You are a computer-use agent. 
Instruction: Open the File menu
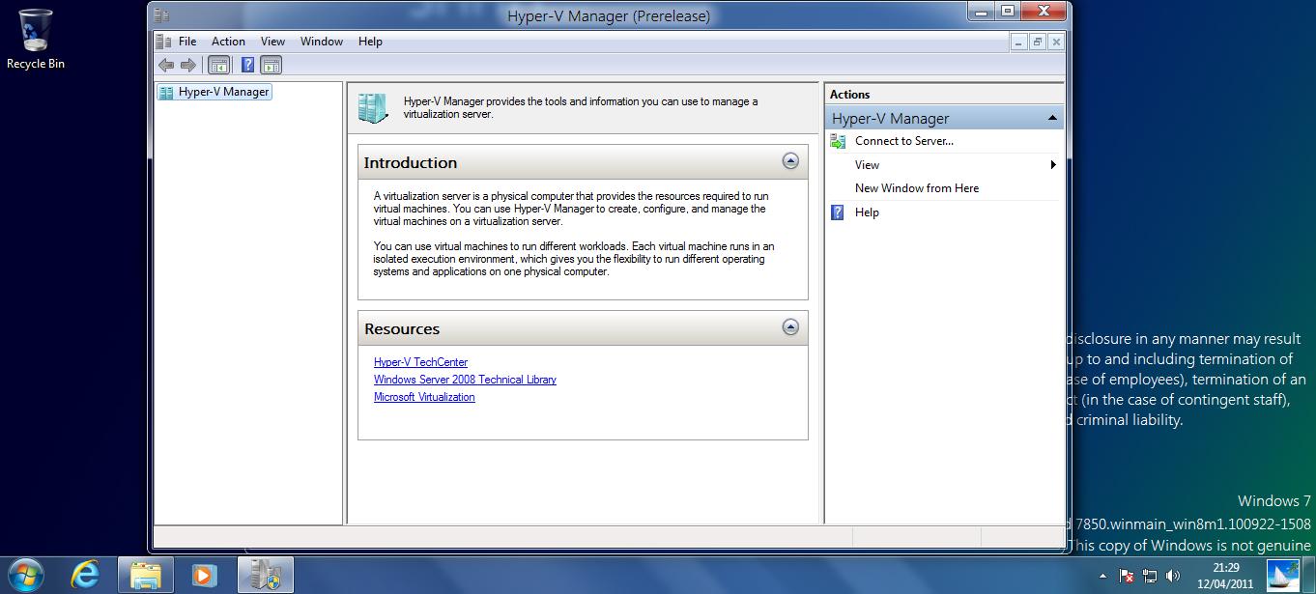187,42
